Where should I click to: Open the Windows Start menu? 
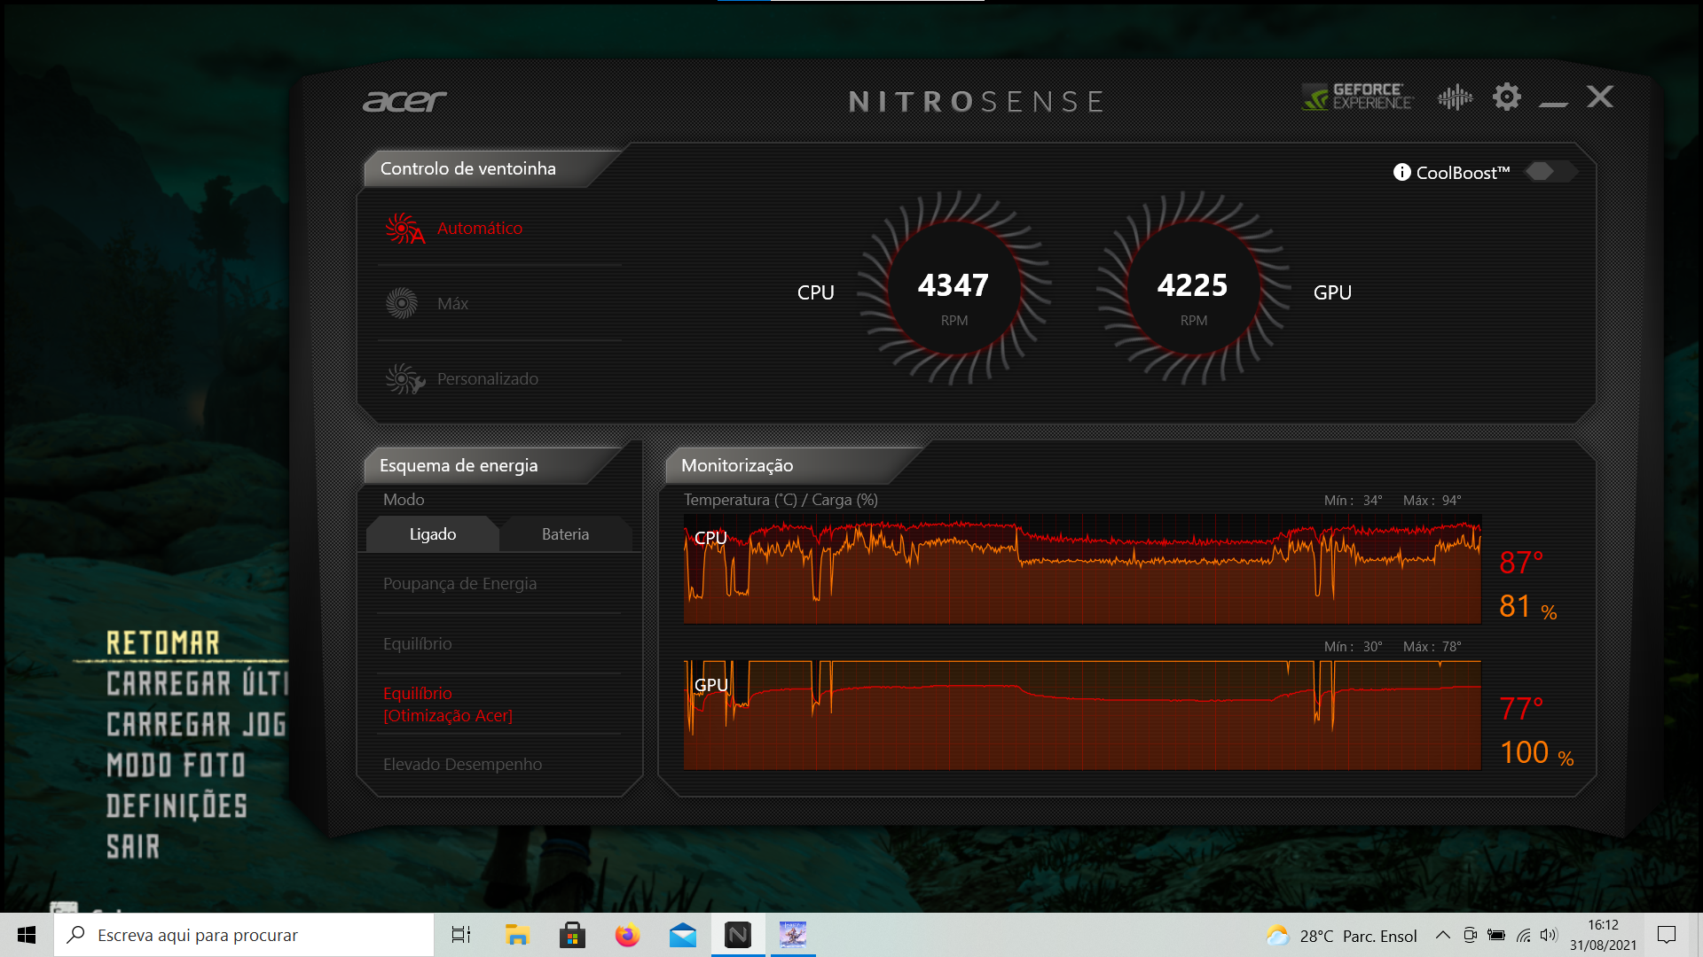tap(27, 935)
